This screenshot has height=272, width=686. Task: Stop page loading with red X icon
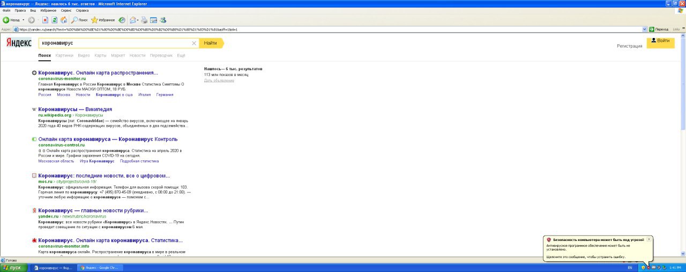click(46, 20)
